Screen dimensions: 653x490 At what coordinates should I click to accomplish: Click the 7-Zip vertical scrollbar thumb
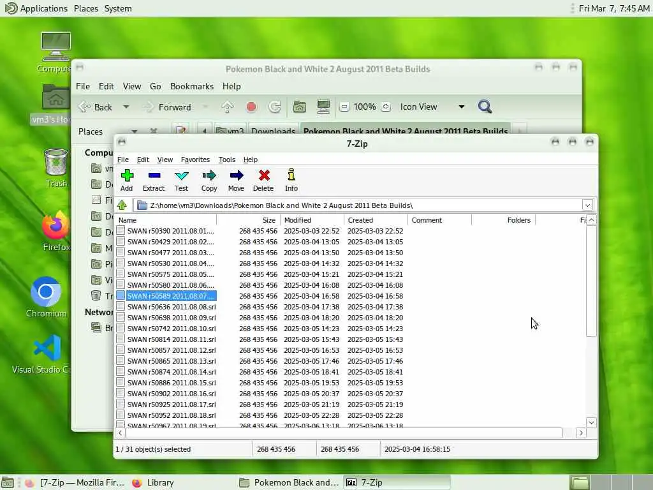pyautogui.click(x=591, y=281)
